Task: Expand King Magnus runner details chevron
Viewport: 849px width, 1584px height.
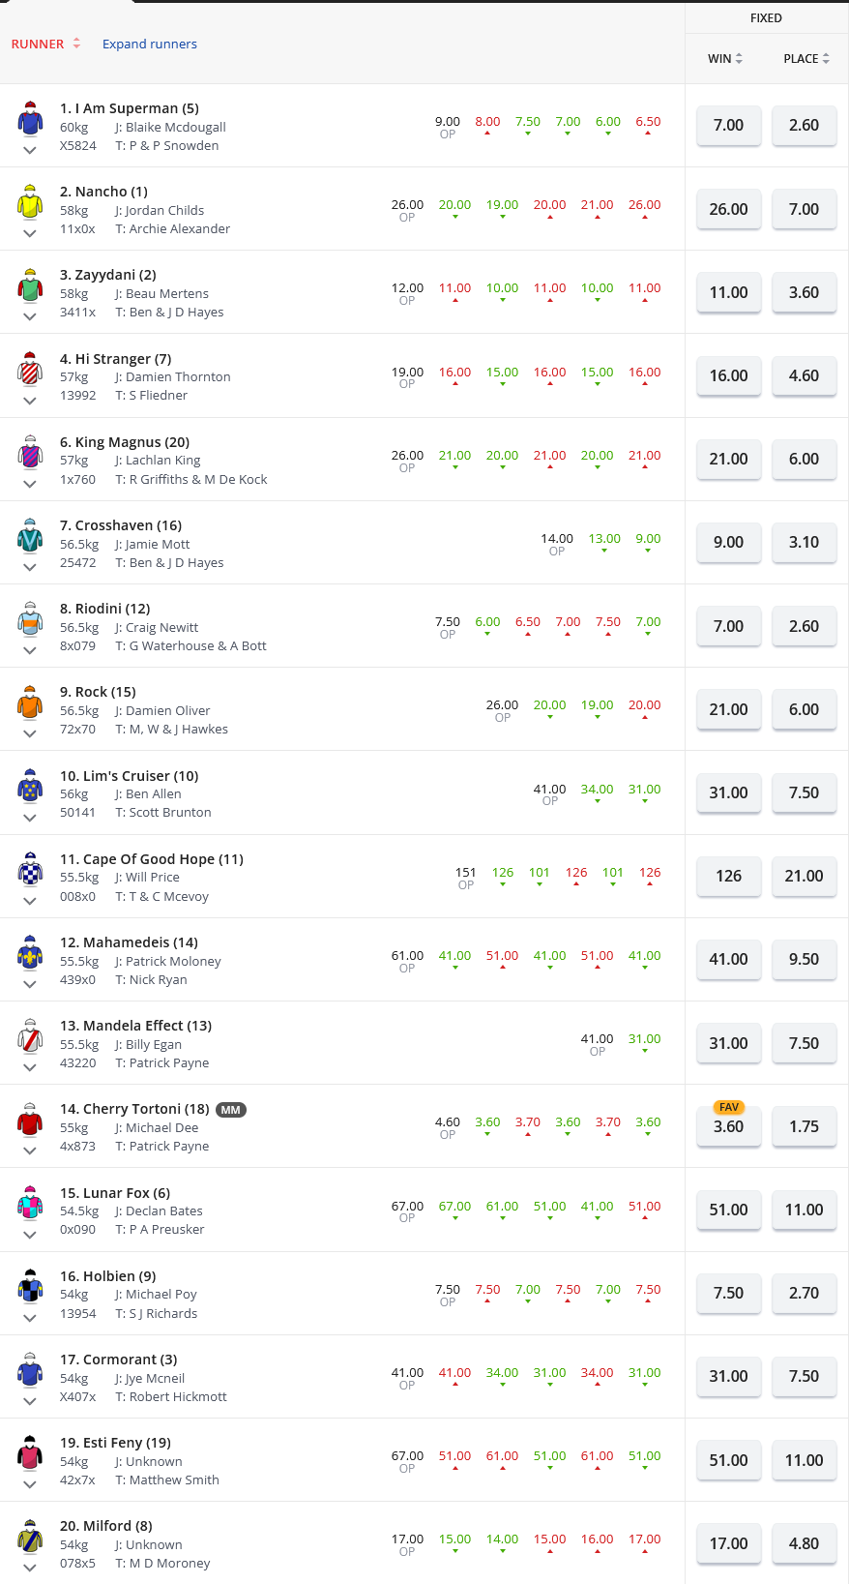Action: 30,484
